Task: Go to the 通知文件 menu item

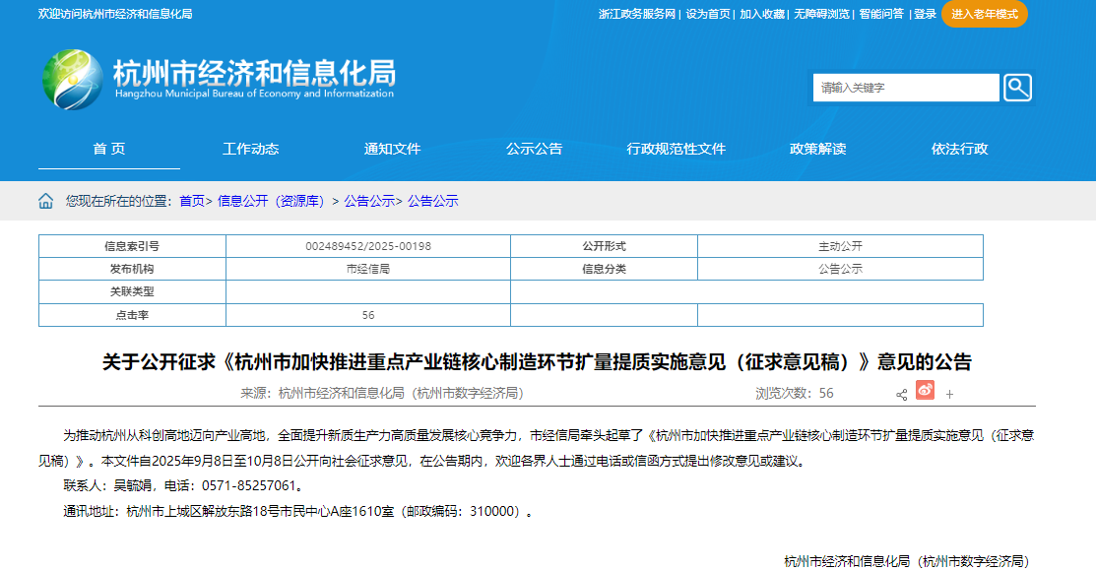Action: point(392,149)
